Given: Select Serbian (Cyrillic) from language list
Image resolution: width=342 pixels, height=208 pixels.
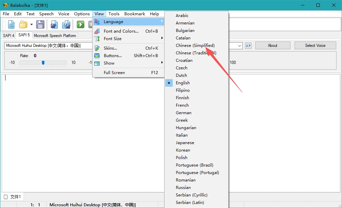Looking at the screenshot, I should (197, 195).
